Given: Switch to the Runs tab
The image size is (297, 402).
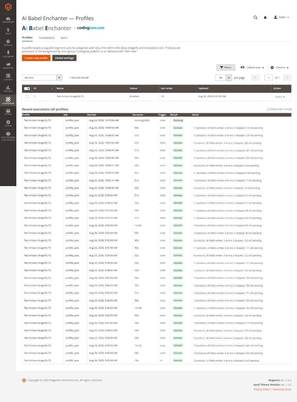Looking at the screenshot, I should pyautogui.click(x=64, y=38).
